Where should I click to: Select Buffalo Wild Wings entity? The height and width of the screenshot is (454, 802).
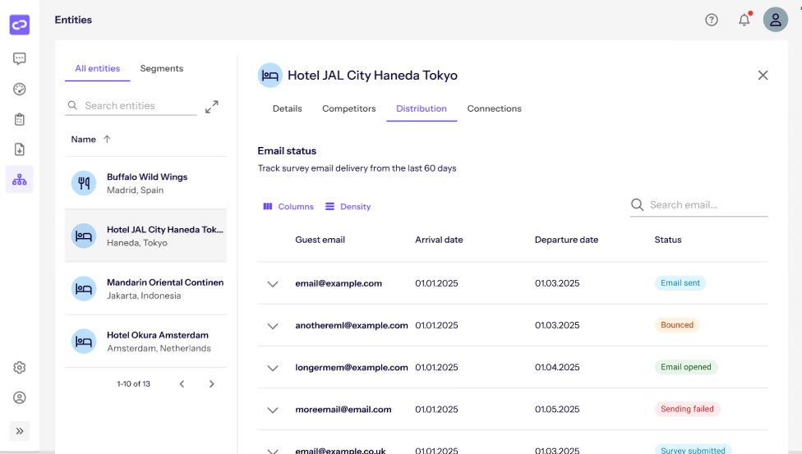(145, 183)
